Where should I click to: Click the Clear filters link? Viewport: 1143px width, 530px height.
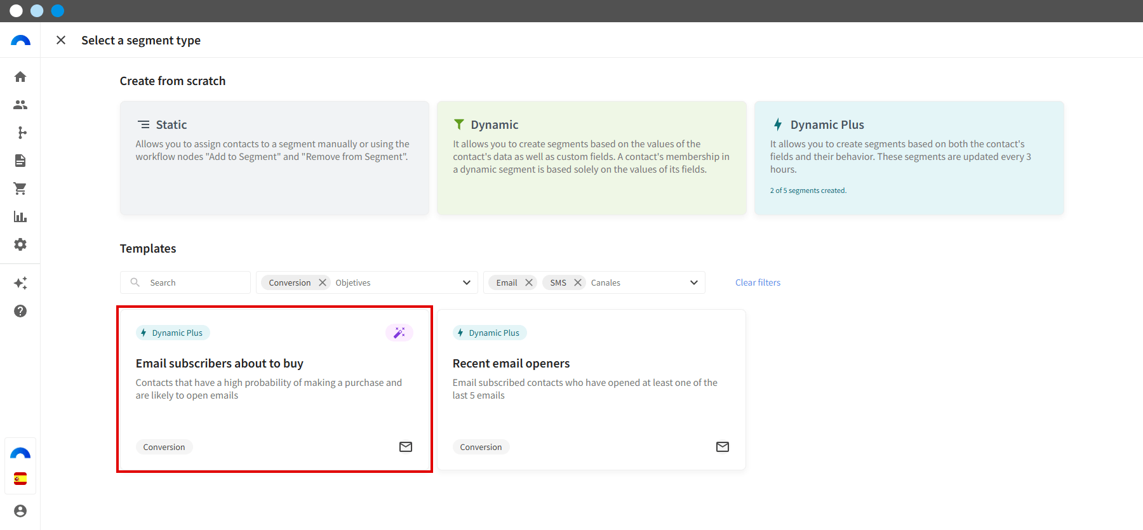pos(758,282)
